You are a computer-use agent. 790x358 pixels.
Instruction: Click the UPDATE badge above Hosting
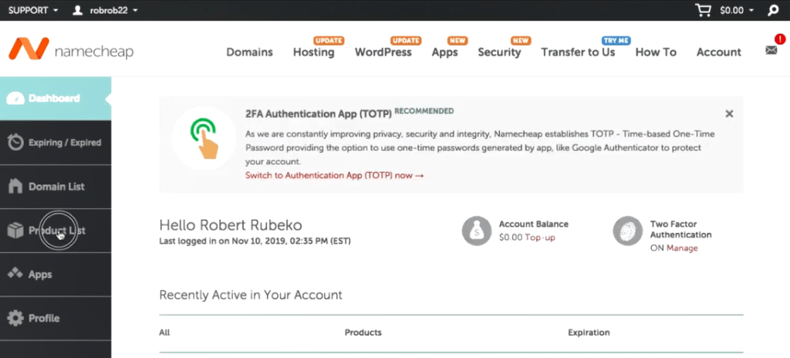tap(329, 40)
